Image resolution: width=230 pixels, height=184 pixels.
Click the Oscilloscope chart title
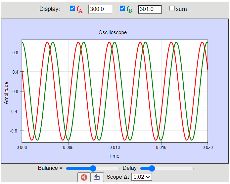113,32
